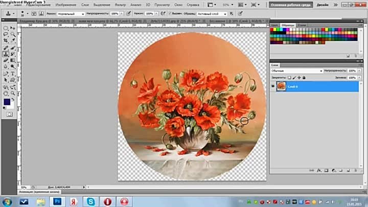Viewport: 368px width, 207px height.
Task: Switch to the Дизайн workspace
Action: tap(337, 5)
